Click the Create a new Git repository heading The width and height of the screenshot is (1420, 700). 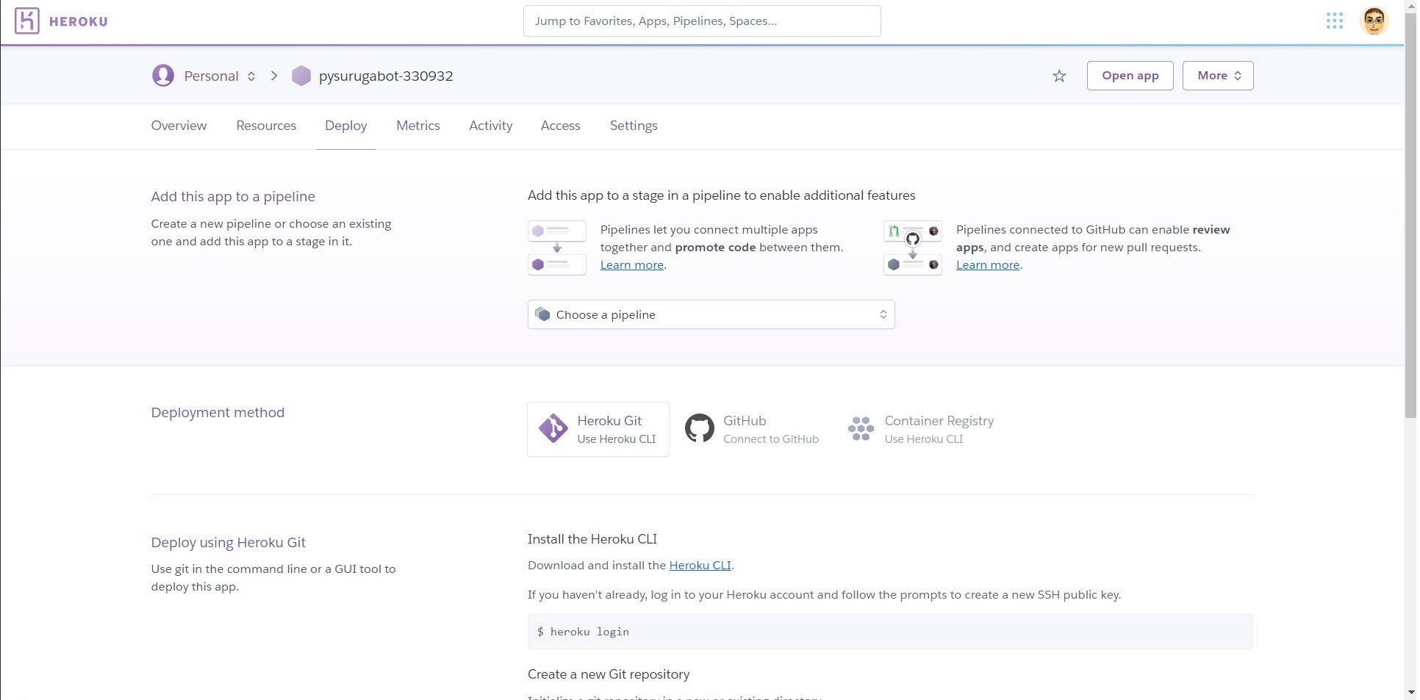pyautogui.click(x=609, y=674)
